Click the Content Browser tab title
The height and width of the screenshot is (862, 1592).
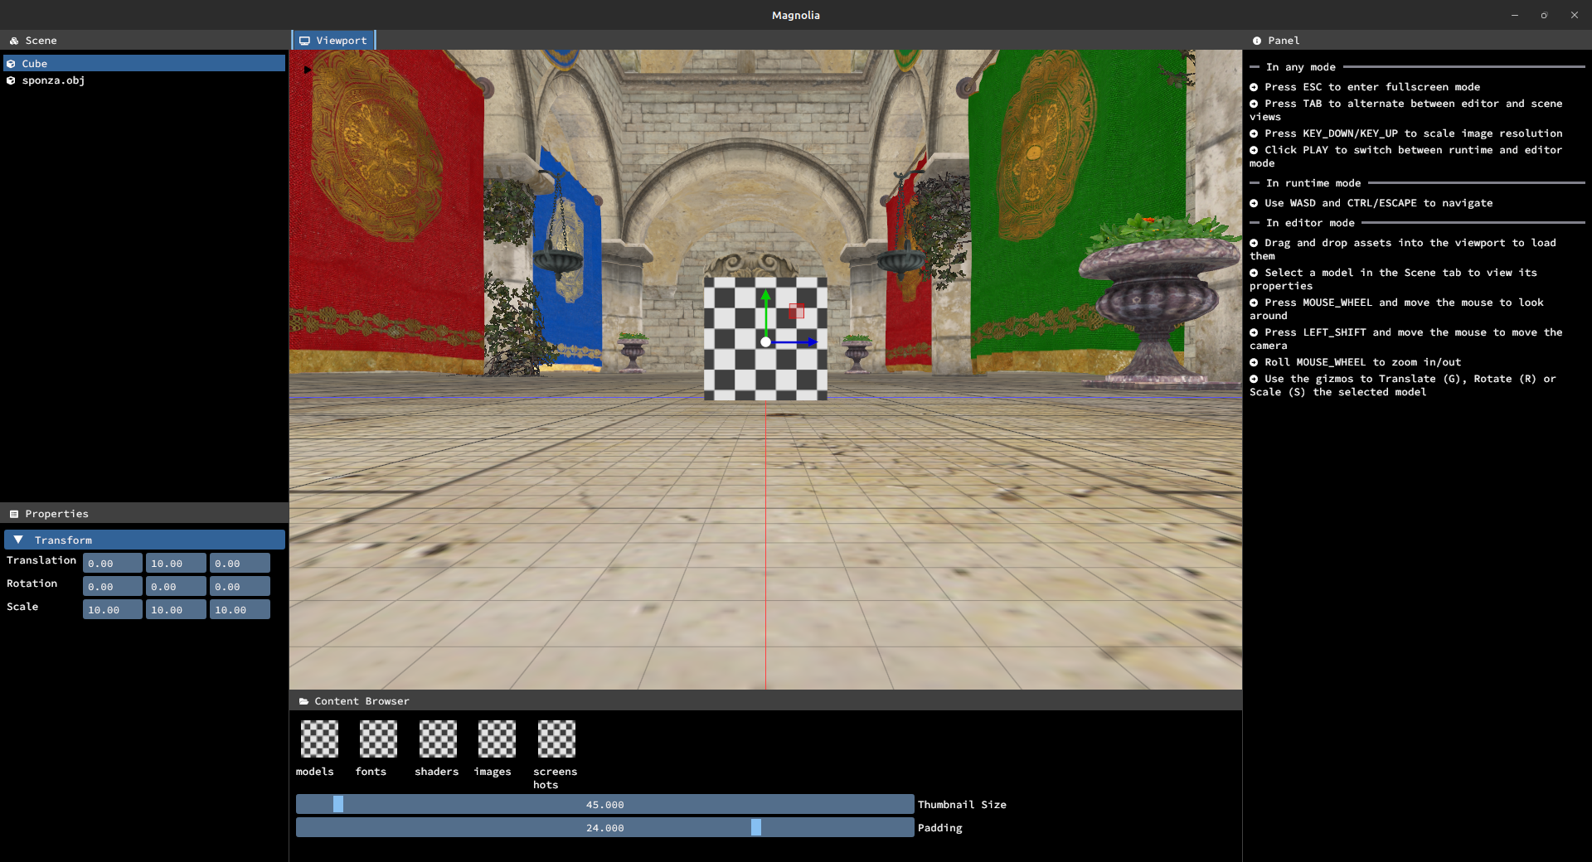coord(362,701)
